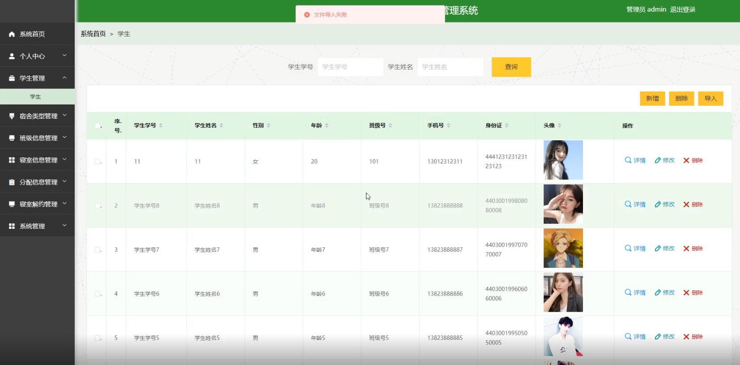Click anime avatar thumbnail of 学生姓名7

tap(563, 248)
